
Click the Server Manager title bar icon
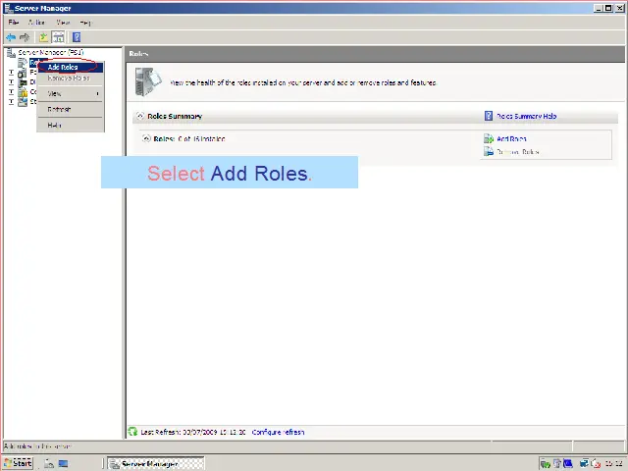pos(8,8)
